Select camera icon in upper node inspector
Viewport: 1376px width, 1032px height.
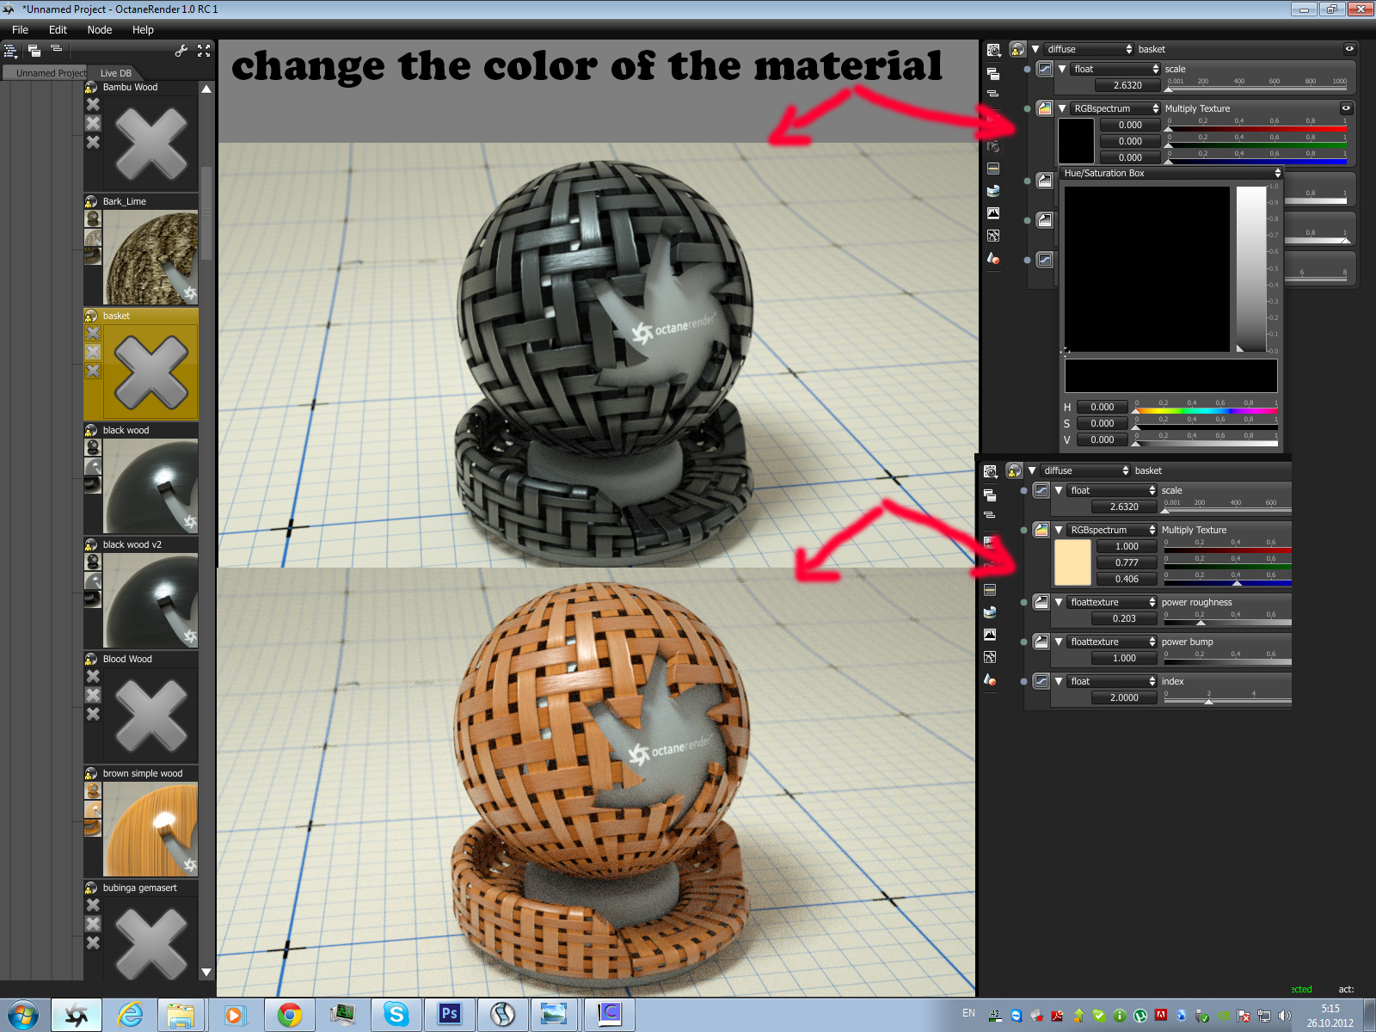pos(993,146)
